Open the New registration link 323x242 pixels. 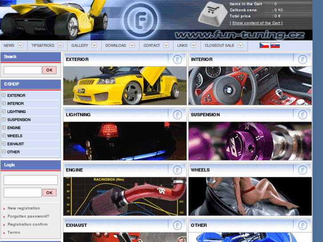[x=24, y=208]
